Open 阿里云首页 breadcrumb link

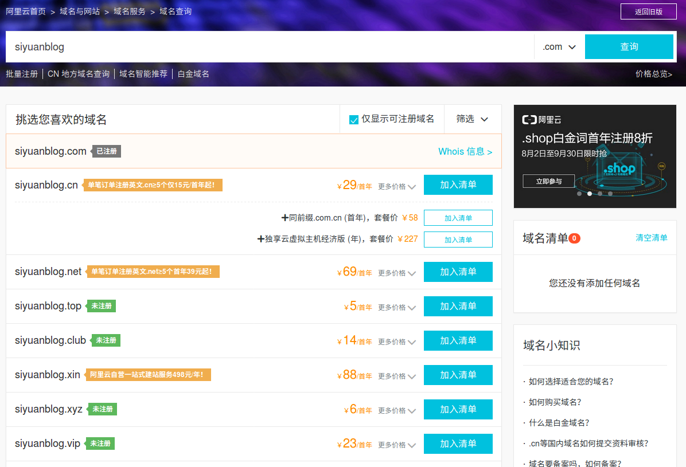pyautogui.click(x=26, y=11)
